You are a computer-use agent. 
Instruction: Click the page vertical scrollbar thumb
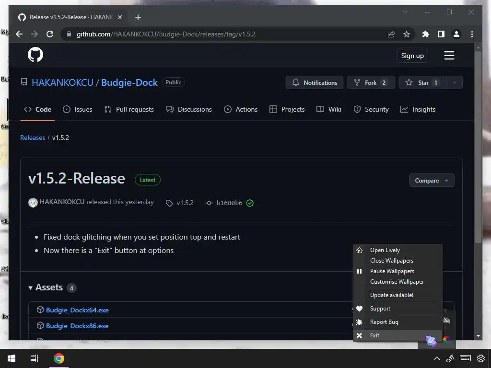pos(478,147)
